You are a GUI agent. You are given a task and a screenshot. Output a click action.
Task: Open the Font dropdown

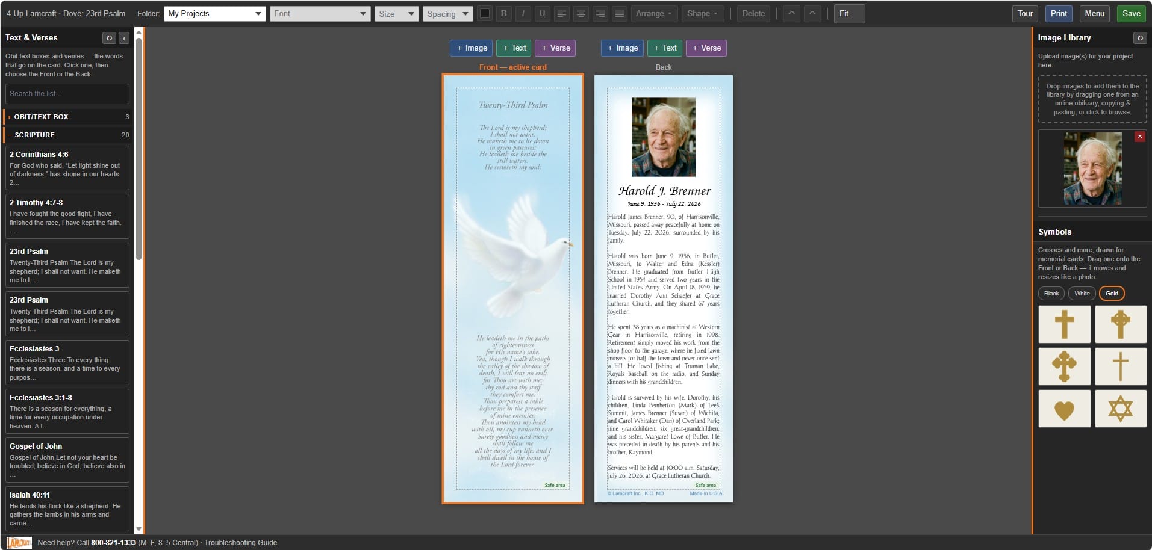[320, 13]
